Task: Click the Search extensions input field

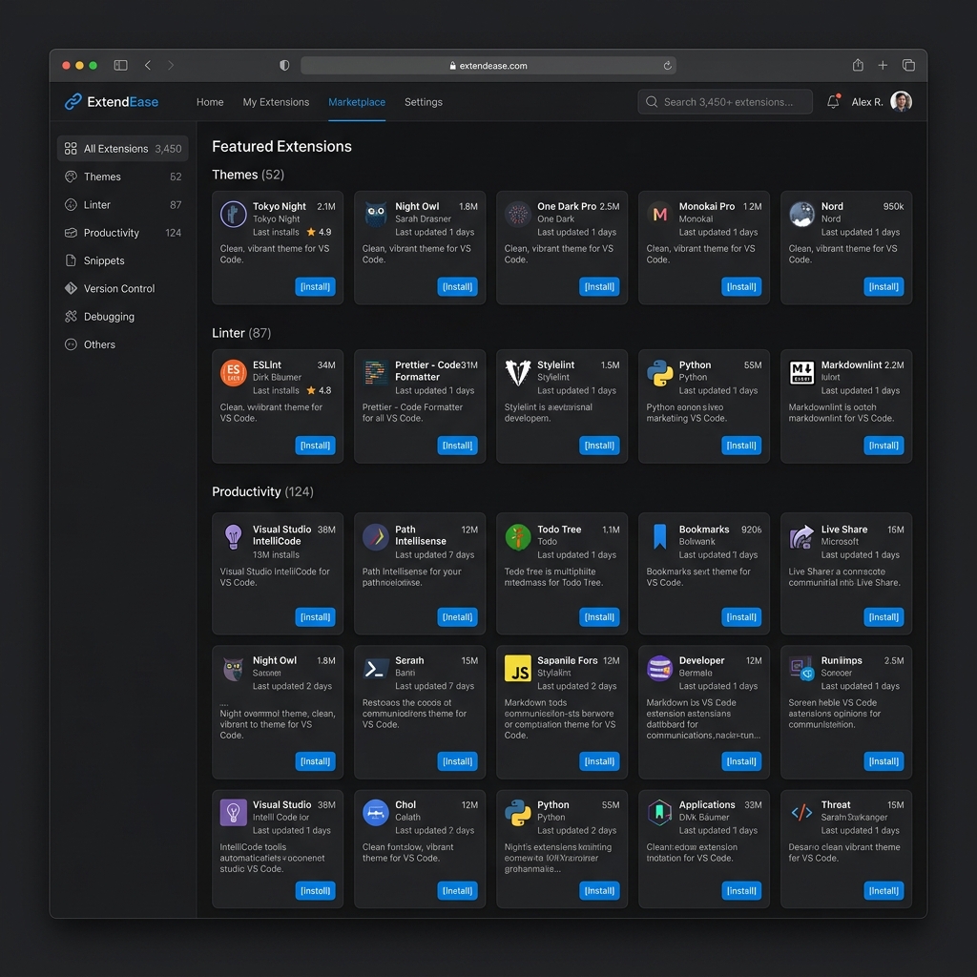Action: [x=730, y=102]
